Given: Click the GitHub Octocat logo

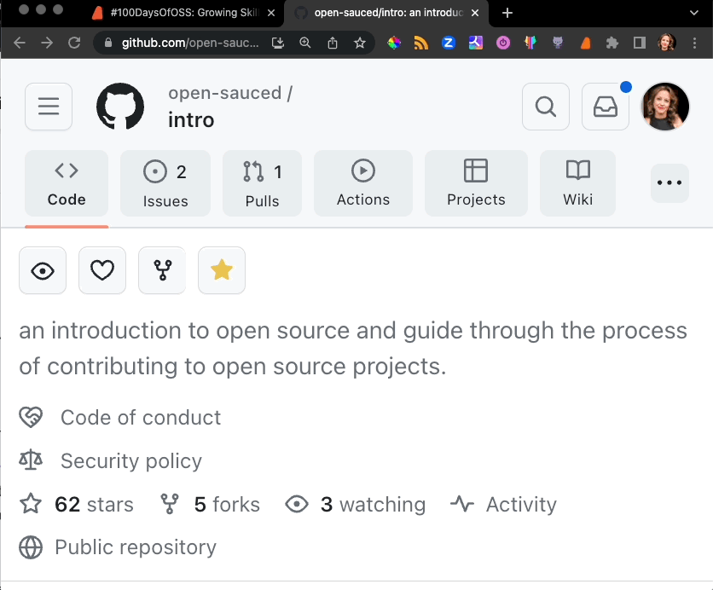Looking at the screenshot, I should [x=120, y=107].
